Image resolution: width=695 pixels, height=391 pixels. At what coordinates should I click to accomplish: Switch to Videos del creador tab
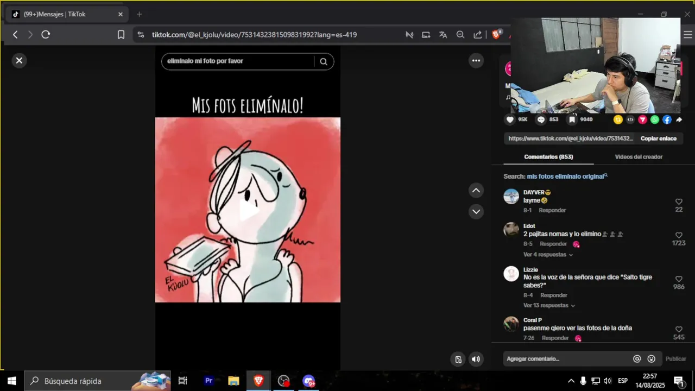[x=639, y=157]
